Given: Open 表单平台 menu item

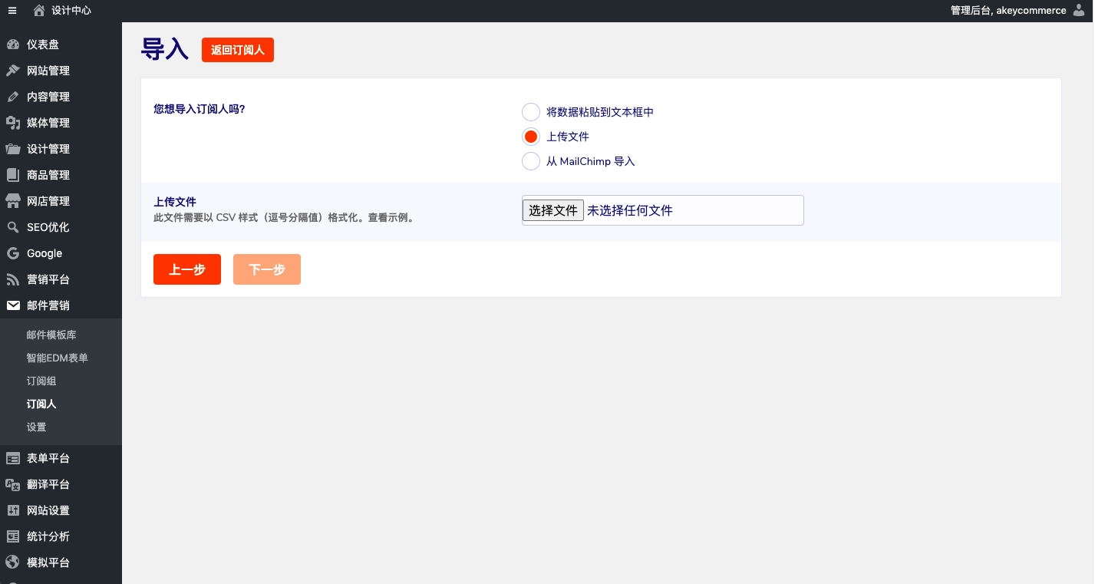Looking at the screenshot, I should [x=61, y=458].
